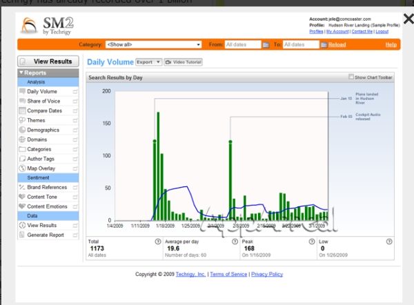Click the From date input field
Image resolution: width=414 pixels, height=305 pixels.
coord(242,45)
